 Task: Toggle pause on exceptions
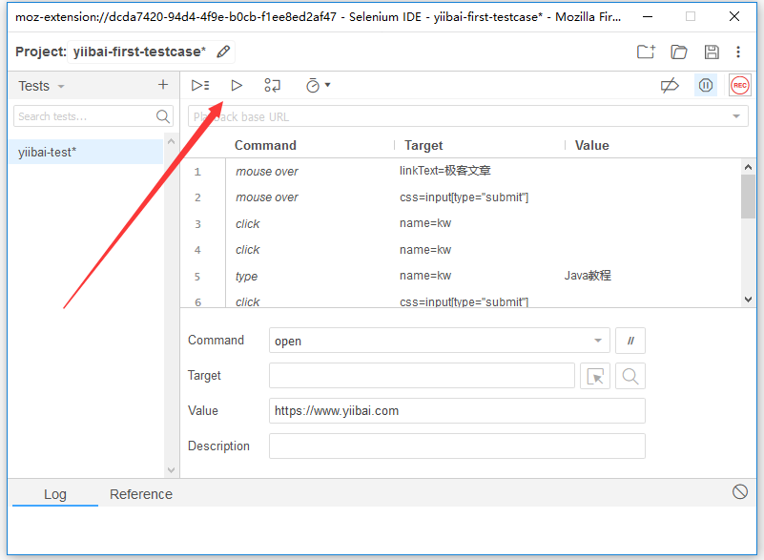[706, 86]
